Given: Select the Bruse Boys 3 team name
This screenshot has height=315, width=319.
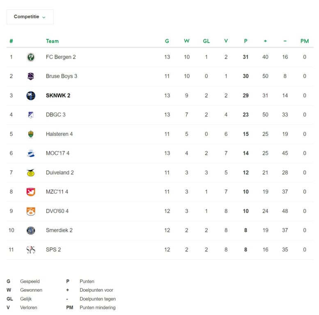Looking at the screenshot, I should pos(62,76).
